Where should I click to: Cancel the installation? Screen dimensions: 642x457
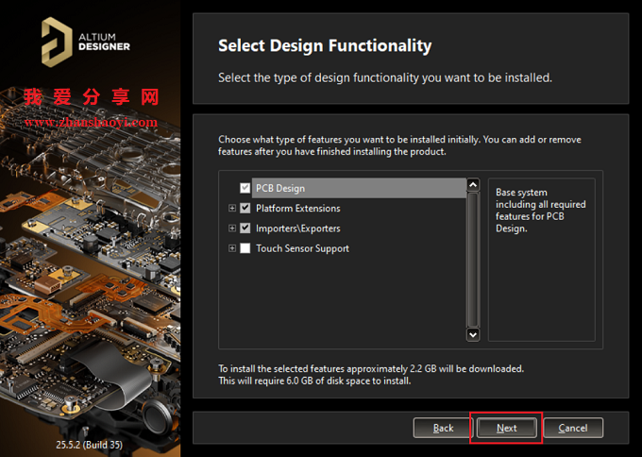(573, 428)
